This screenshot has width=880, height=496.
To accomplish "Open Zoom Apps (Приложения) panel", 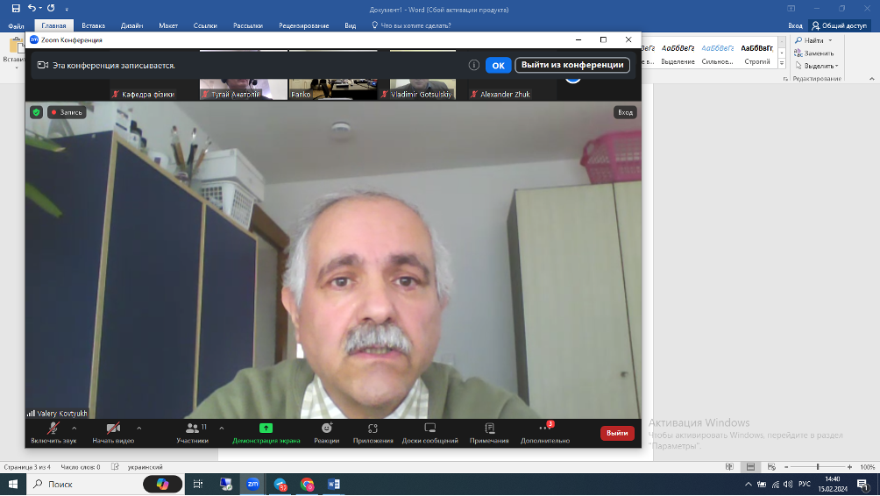I will [373, 431].
